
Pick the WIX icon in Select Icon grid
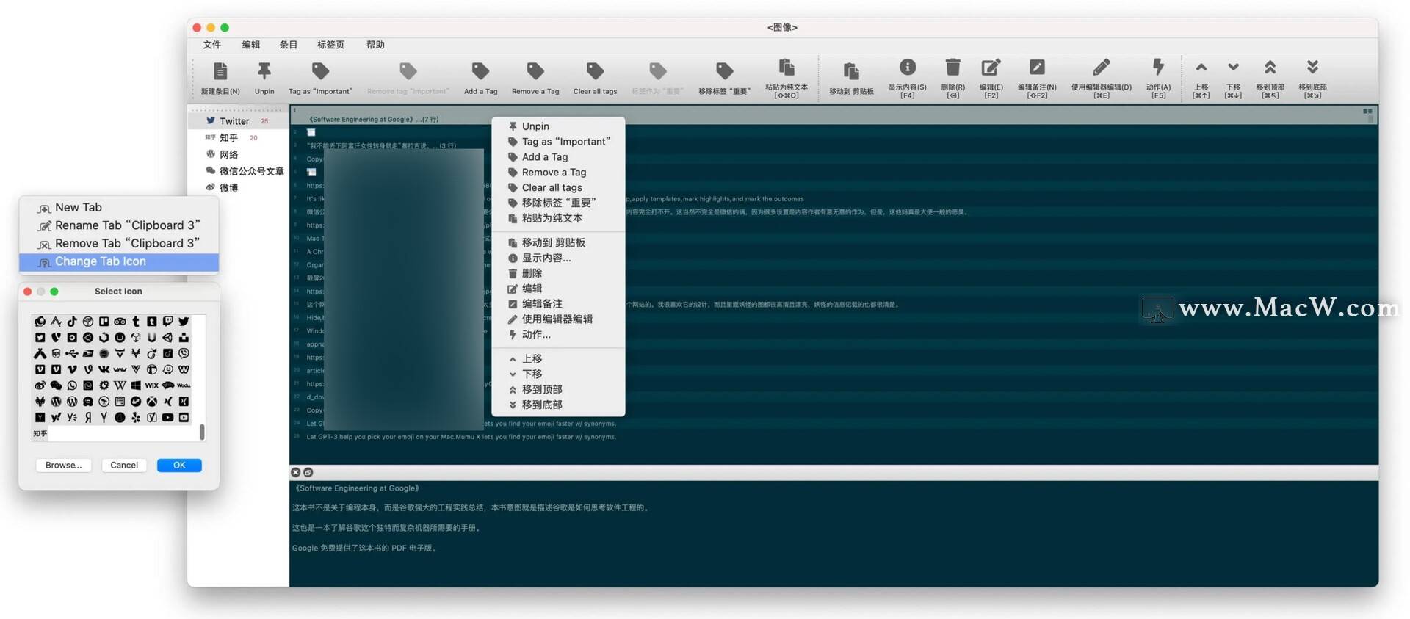[x=152, y=385]
